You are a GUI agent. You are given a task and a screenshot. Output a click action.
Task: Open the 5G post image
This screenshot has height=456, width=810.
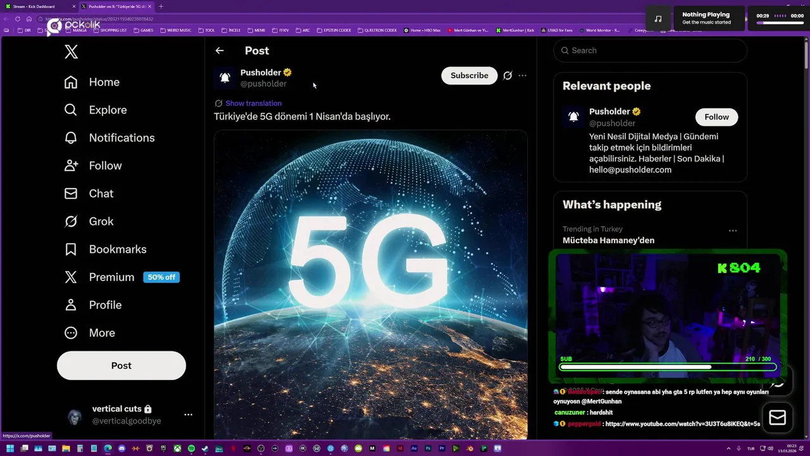coord(370,284)
